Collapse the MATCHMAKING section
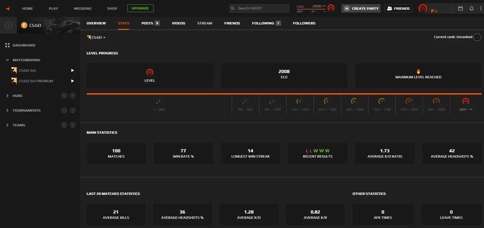The height and width of the screenshot is (228, 484). point(7,60)
